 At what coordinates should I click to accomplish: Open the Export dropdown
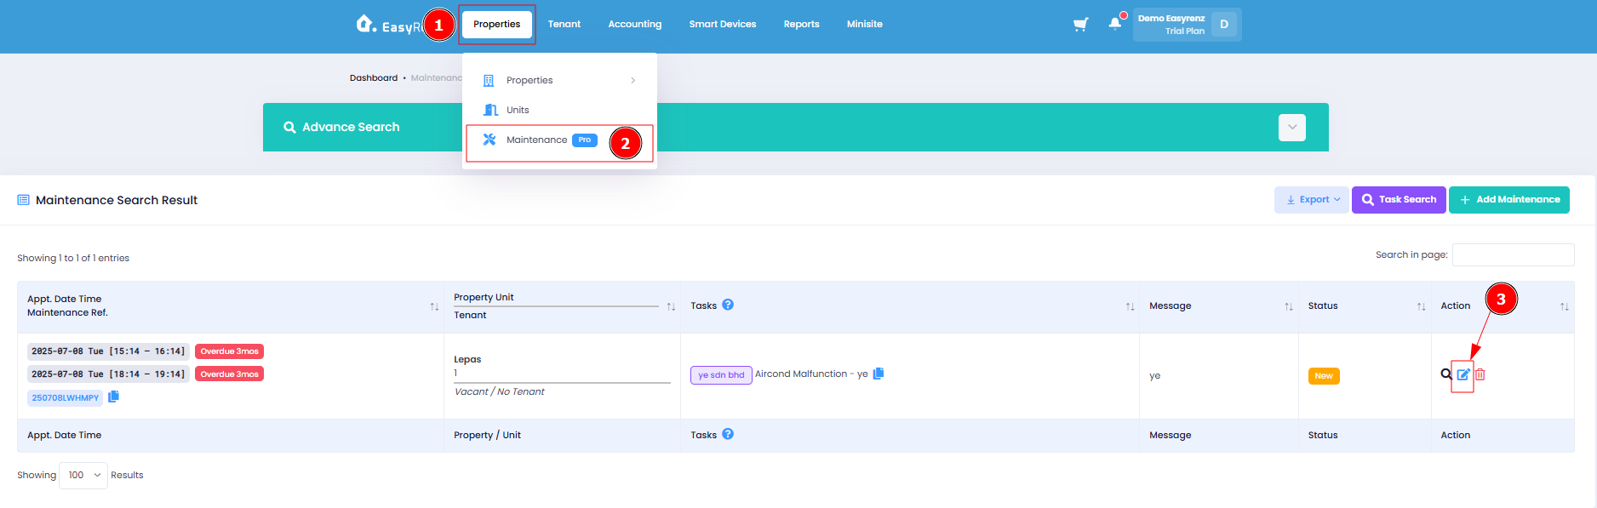[1312, 200]
